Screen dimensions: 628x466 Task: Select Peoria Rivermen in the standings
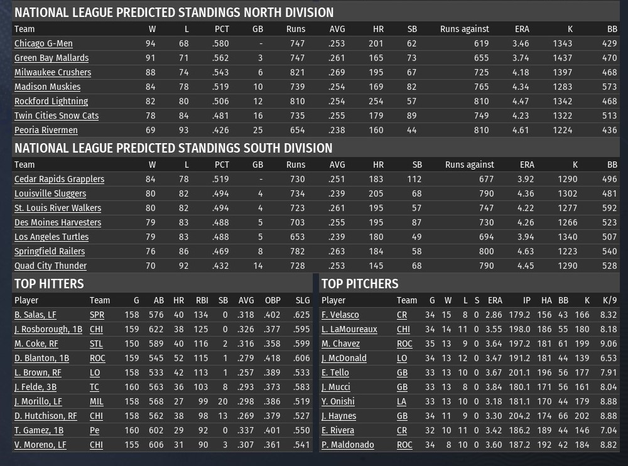[46, 130]
